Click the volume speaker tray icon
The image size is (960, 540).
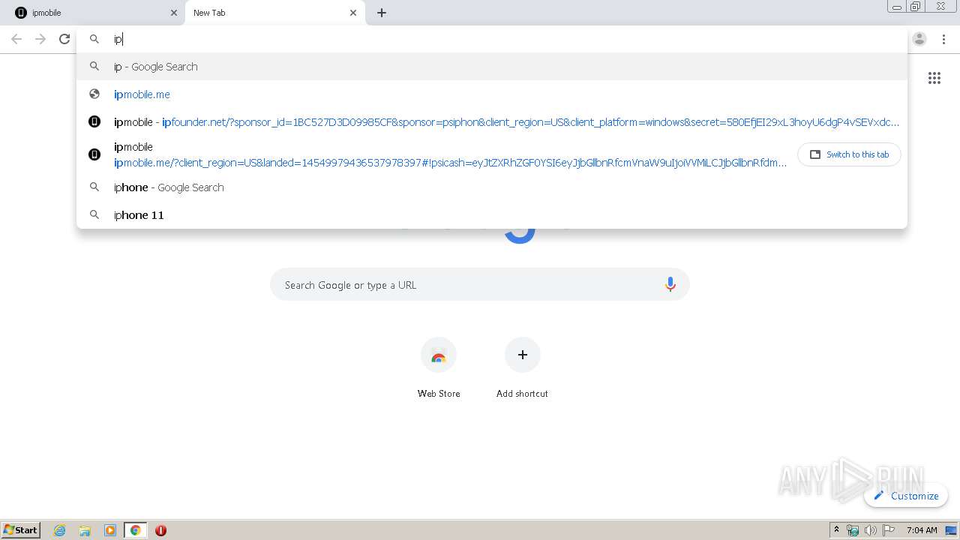[x=871, y=530]
